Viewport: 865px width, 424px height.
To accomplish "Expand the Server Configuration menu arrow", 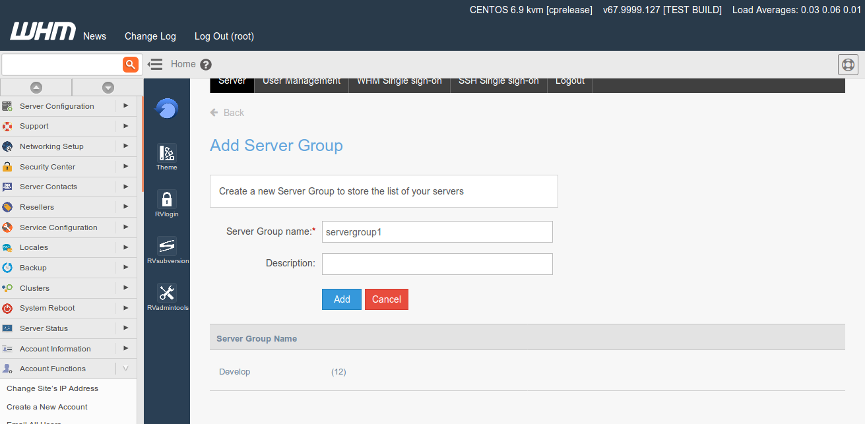I will click(x=125, y=106).
